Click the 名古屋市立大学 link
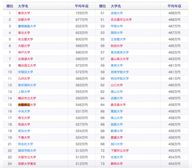The width and height of the screenshot is (192, 168). (121, 20)
